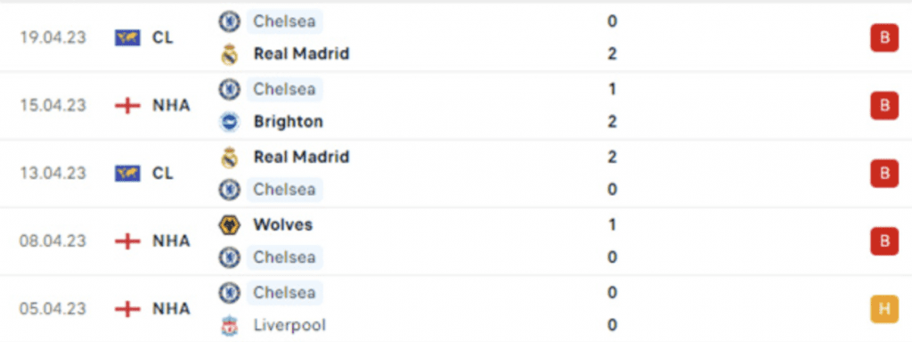Click Champions League flag icon on 19.04.23
The height and width of the screenshot is (342, 912).
(127, 37)
